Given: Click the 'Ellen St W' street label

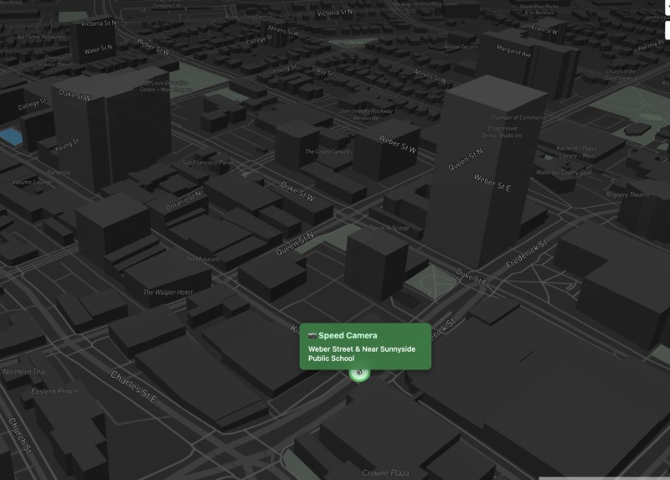Looking at the screenshot, I should (544, 29).
